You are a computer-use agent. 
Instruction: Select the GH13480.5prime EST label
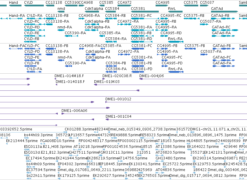tap(171, 158)
